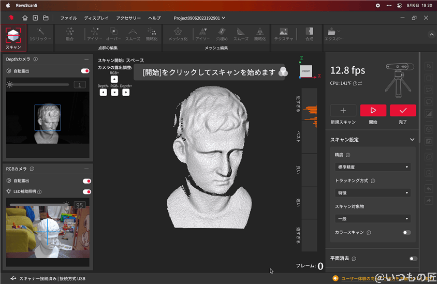This screenshot has height=284, width=437.
Task: Click the FRONT view orientation cube
Action: click(x=305, y=71)
